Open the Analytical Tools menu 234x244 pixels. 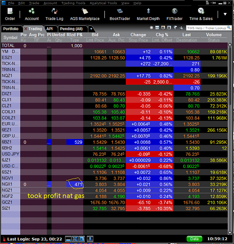click(x=103, y=3)
